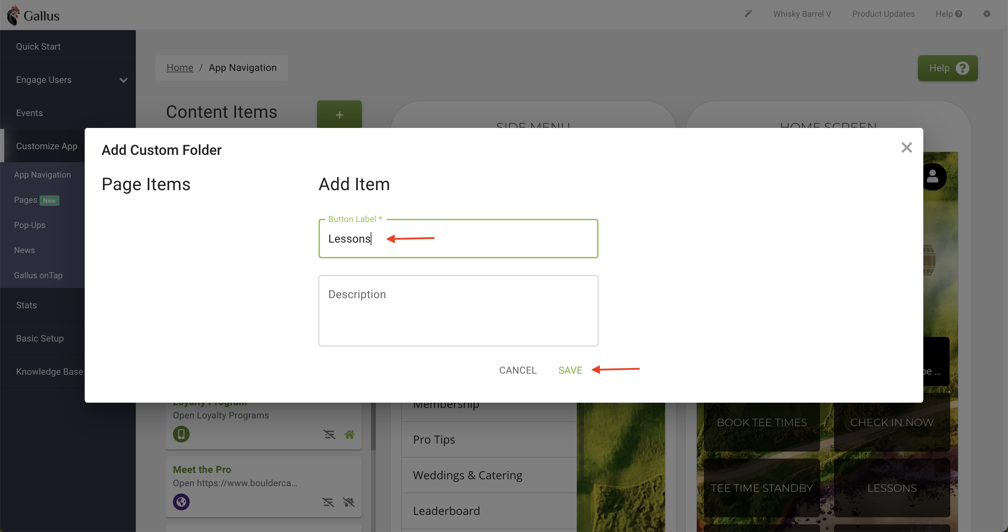The width and height of the screenshot is (1008, 532).
Task: Toggle Meet the Pro home screen icon
Action: coord(349,502)
